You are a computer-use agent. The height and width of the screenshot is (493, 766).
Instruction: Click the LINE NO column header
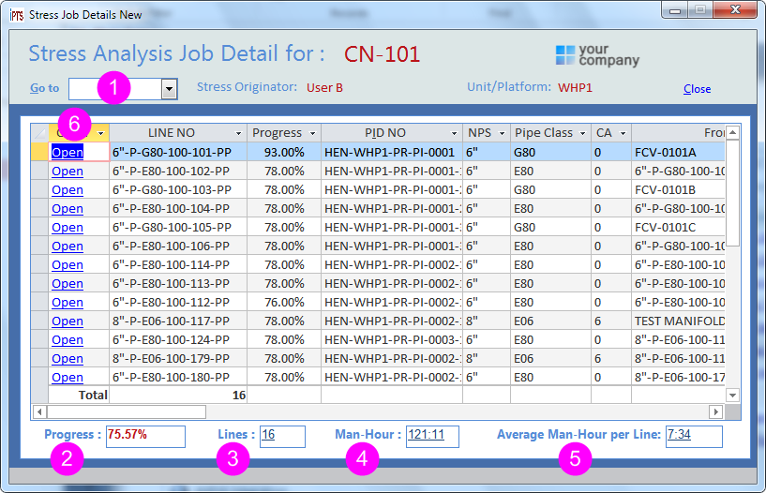[x=171, y=133]
